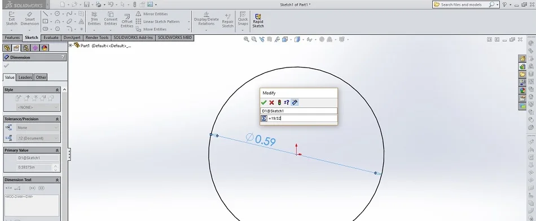
Task: Click Mirror Entities
Action: point(152,14)
